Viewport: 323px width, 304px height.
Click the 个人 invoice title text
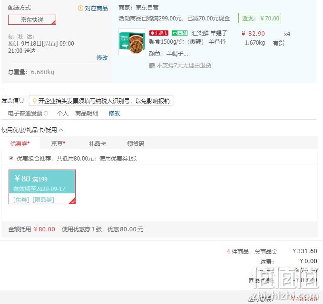point(63,113)
